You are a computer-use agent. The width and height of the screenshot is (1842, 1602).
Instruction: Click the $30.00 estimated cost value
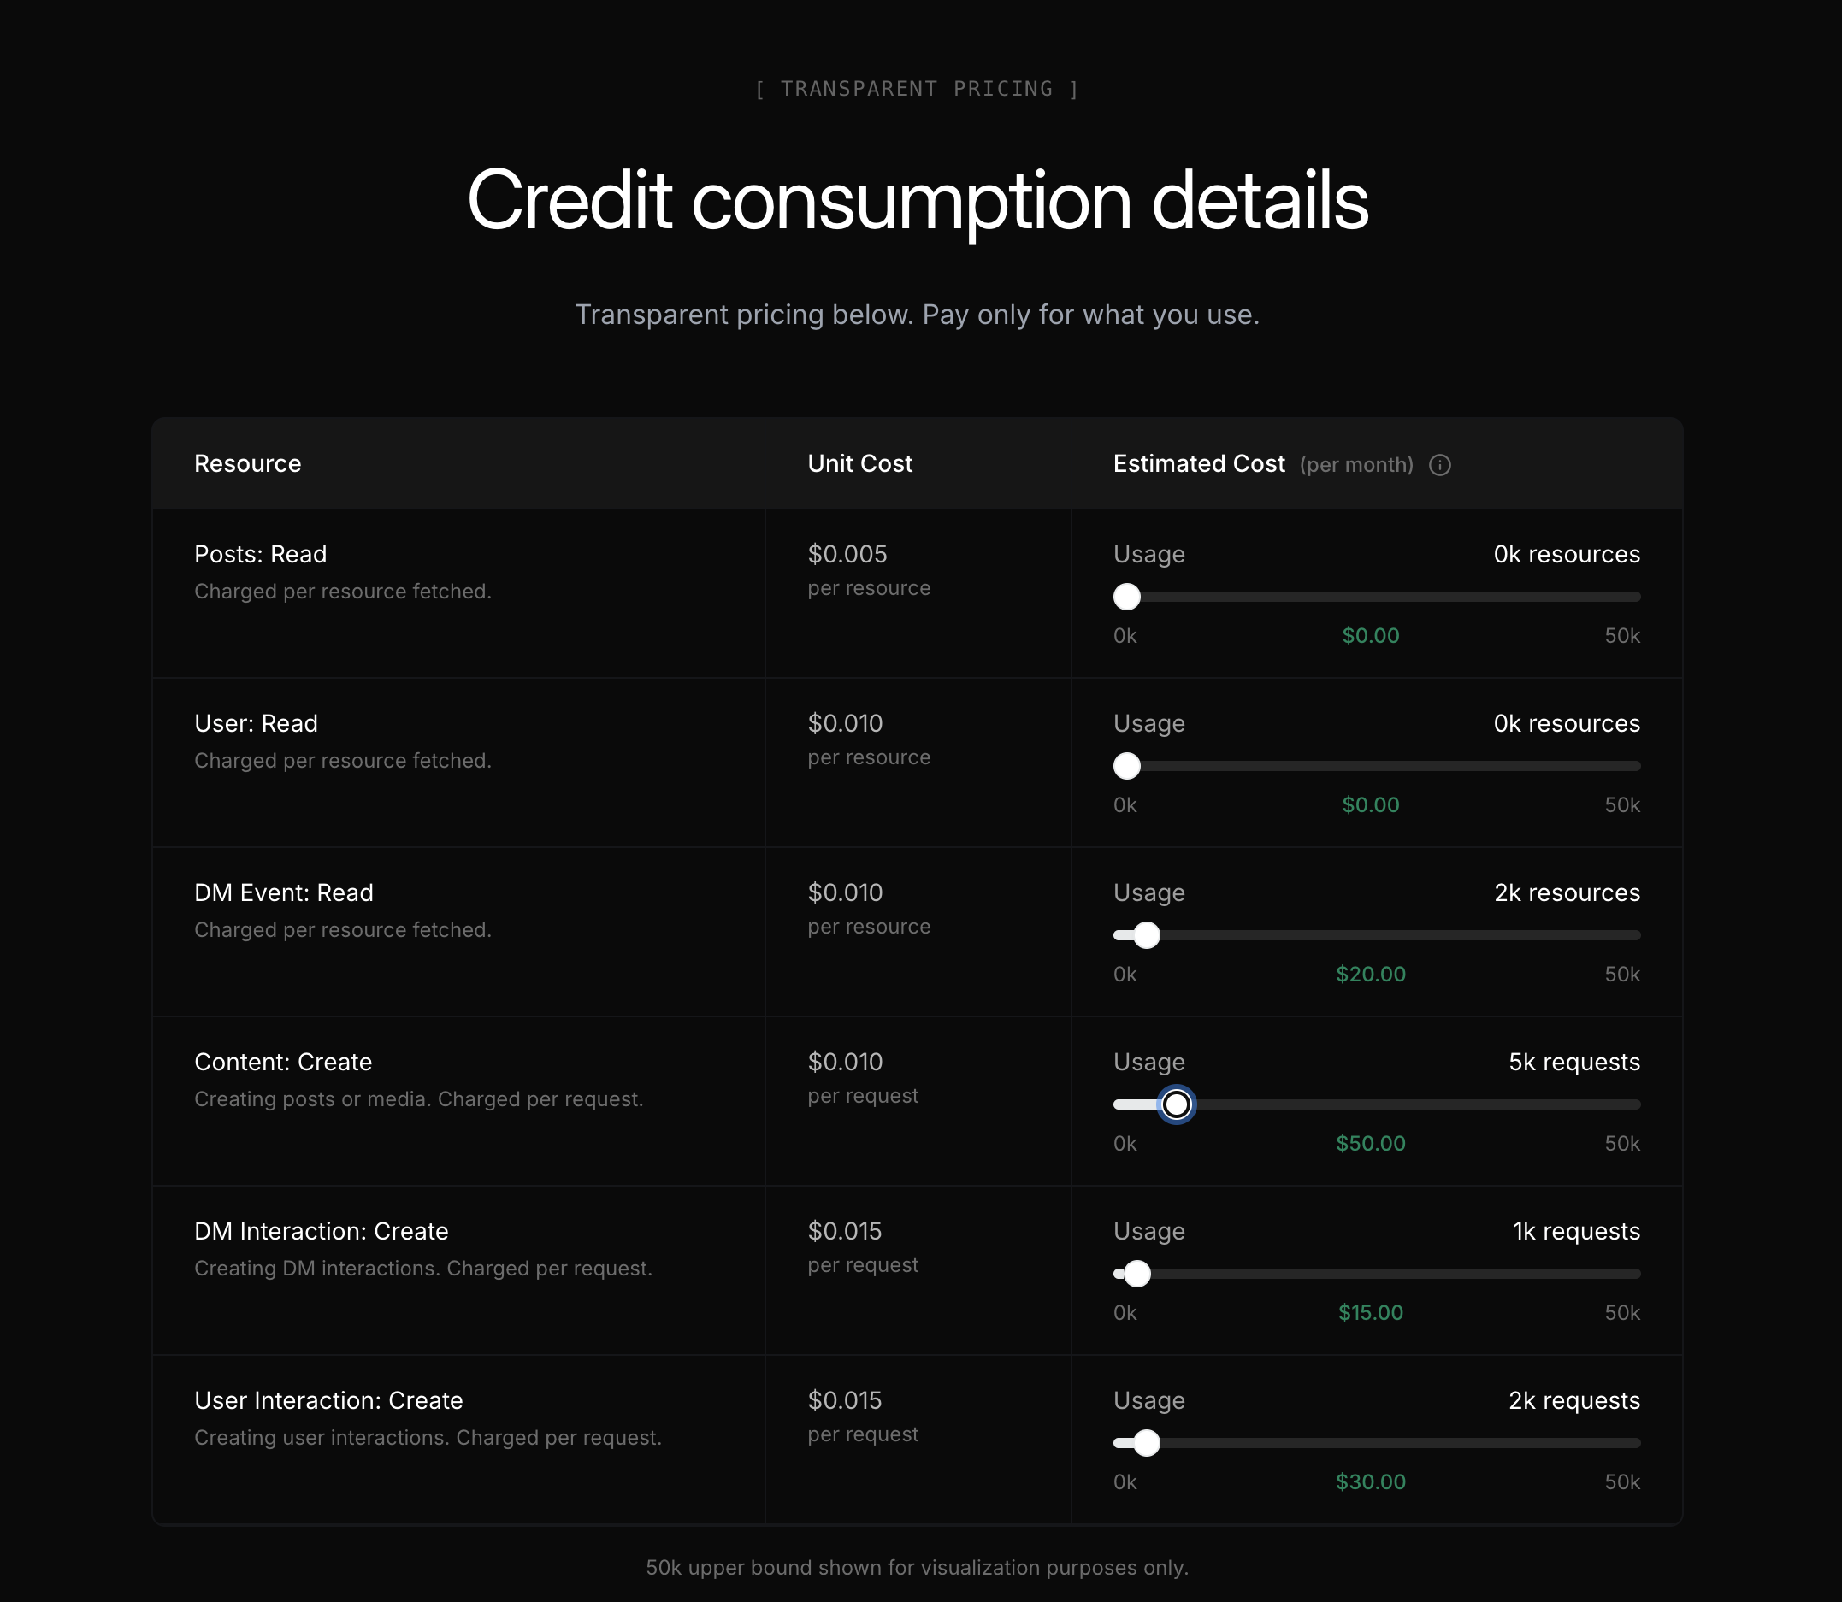pyautogui.click(x=1370, y=1482)
